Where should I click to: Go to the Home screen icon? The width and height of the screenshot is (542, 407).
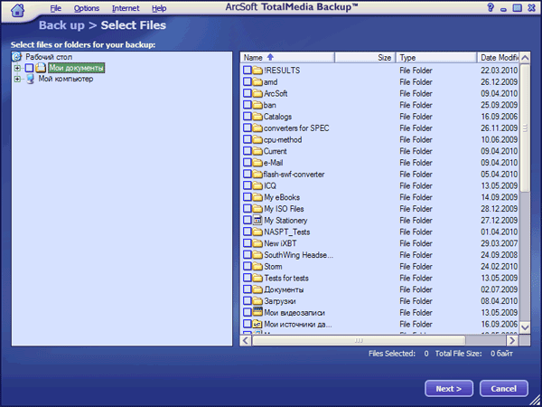[x=18, y=10]
